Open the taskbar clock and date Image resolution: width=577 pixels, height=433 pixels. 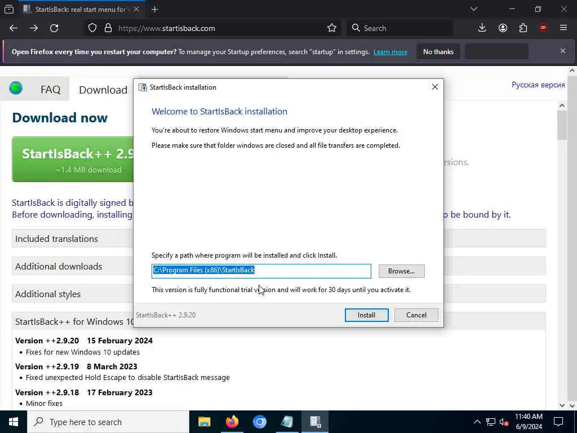529,422
